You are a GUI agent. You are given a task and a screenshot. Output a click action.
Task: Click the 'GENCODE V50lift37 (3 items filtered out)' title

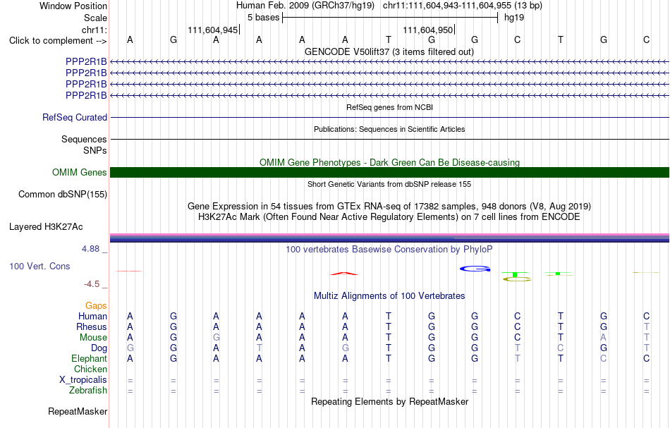click(x=389, y=51)
